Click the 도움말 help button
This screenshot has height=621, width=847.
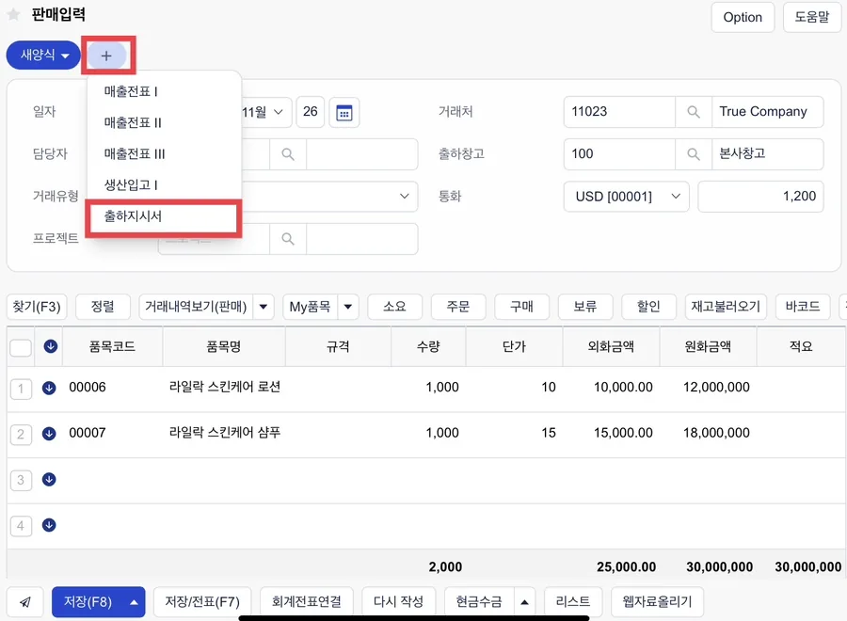[x=812, y=17]
